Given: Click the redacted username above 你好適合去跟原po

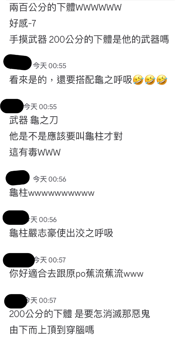Looking at the screenshot, I should [19, 260].
